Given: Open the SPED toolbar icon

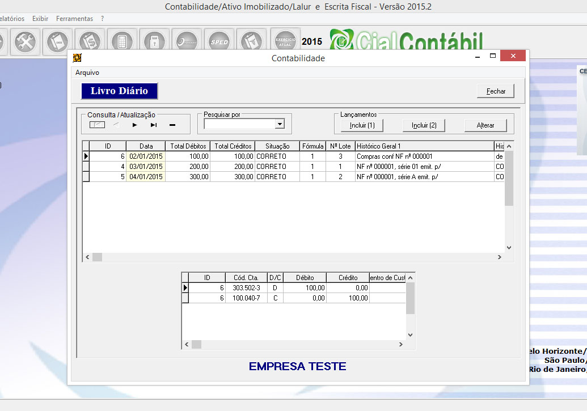Looking at the screenshot, I should pyautogui.click(x=219, y=41).
